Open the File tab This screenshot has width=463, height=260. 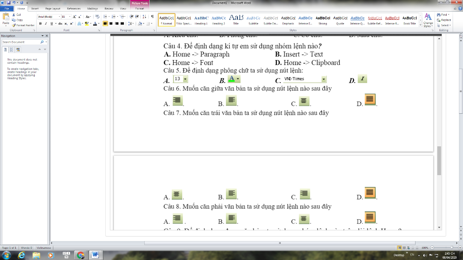(6, 9)
